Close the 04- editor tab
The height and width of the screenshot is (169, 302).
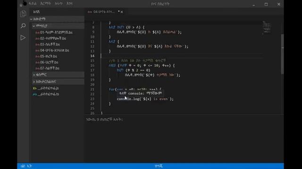(x=122, y=12)
